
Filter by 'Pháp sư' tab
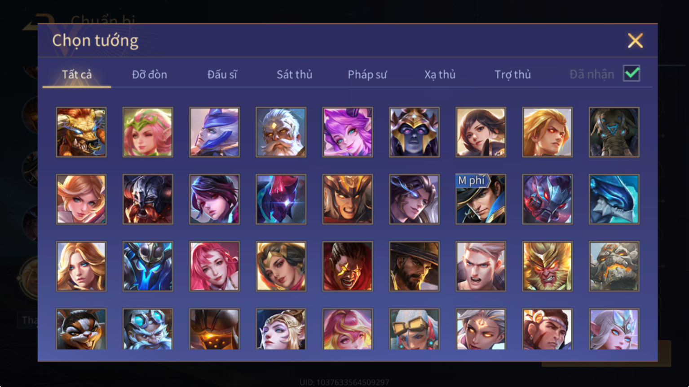point(367,74)
